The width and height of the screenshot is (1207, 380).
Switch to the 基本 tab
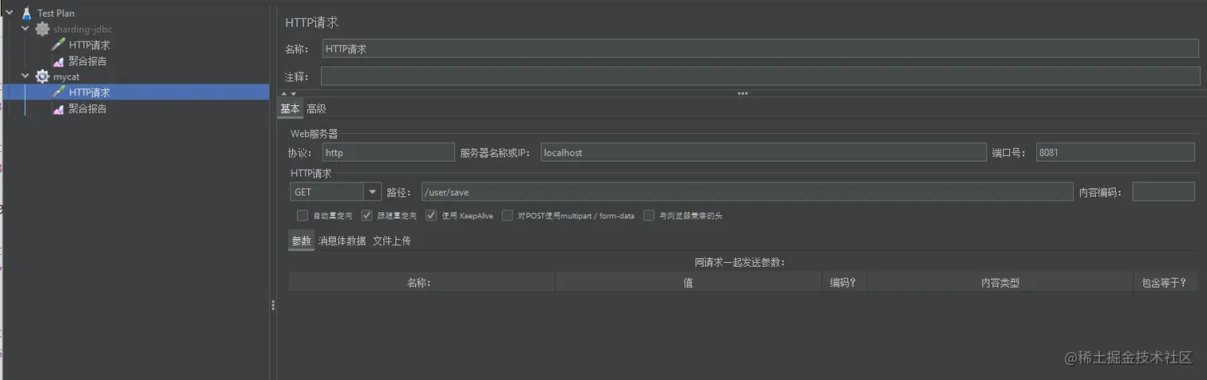coord(290,109)
